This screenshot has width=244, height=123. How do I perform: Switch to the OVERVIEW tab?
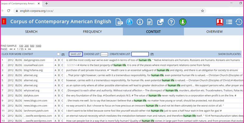tap(214, 32)
